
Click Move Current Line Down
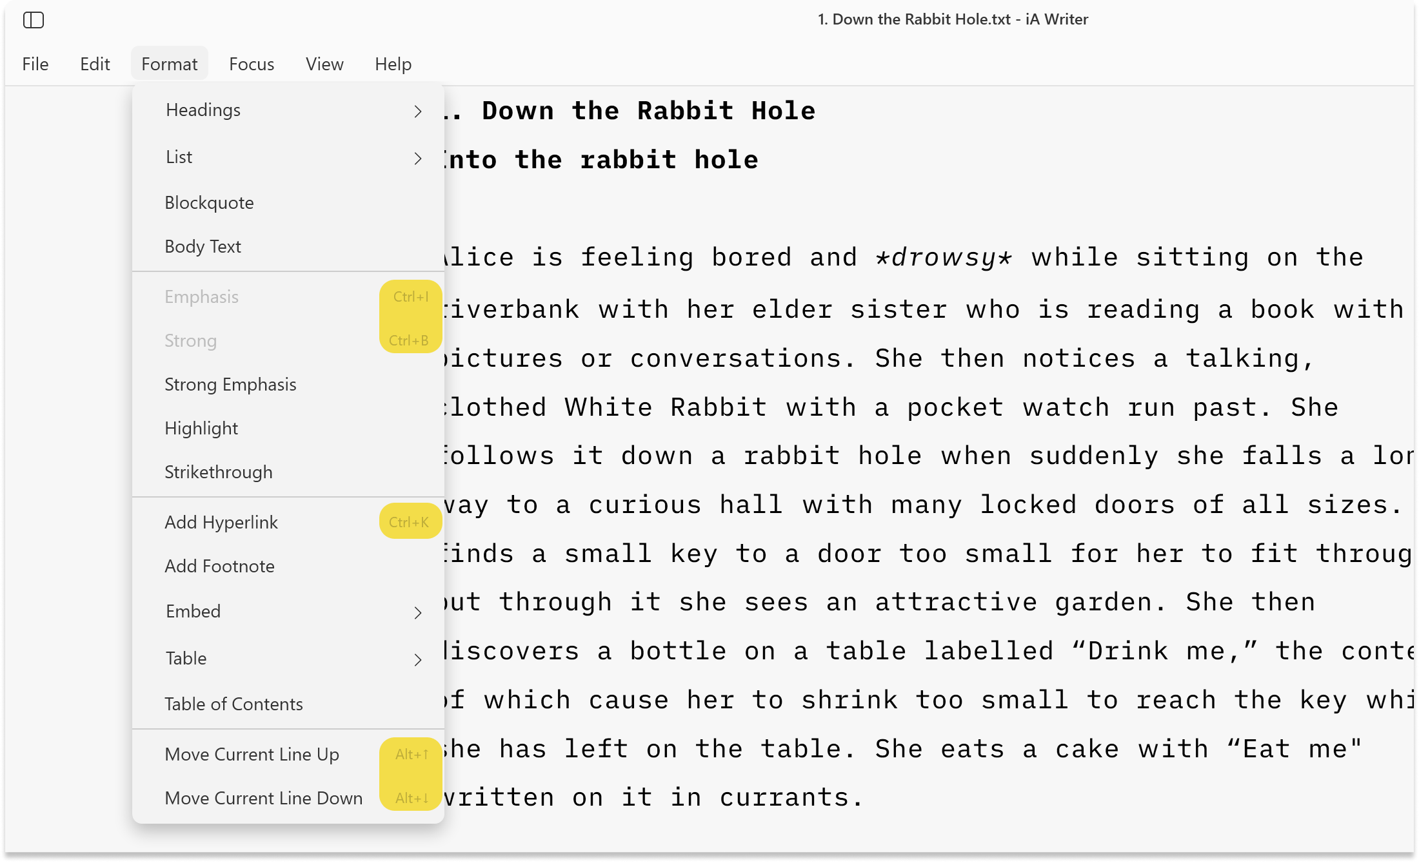coord(263,798)
